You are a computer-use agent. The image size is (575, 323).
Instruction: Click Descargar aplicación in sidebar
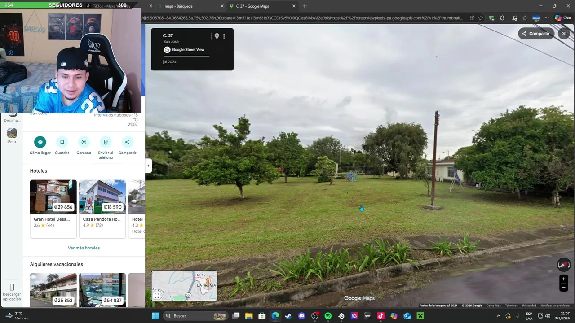click(x=12, y=292)
